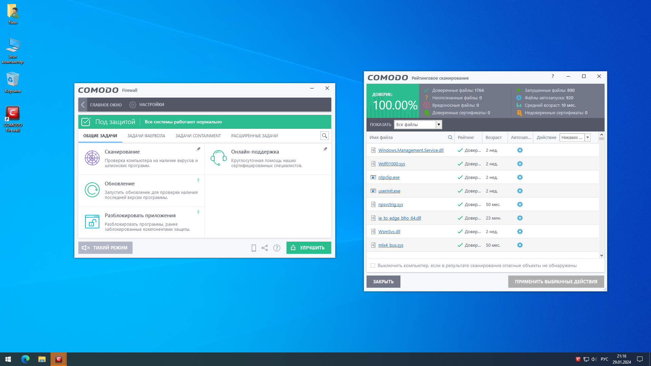This screenshot has height=366, width=651.
Task: Open the 'Все файлы' show filter dropdown
Action: (438, 125)
